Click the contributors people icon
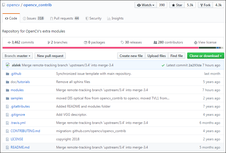Viewport: 226px width, 153px height. 155,42
